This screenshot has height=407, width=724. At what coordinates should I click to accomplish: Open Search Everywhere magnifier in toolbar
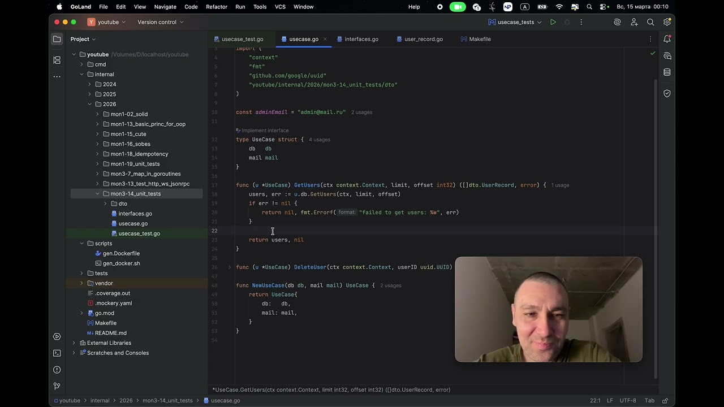(650, 22)
